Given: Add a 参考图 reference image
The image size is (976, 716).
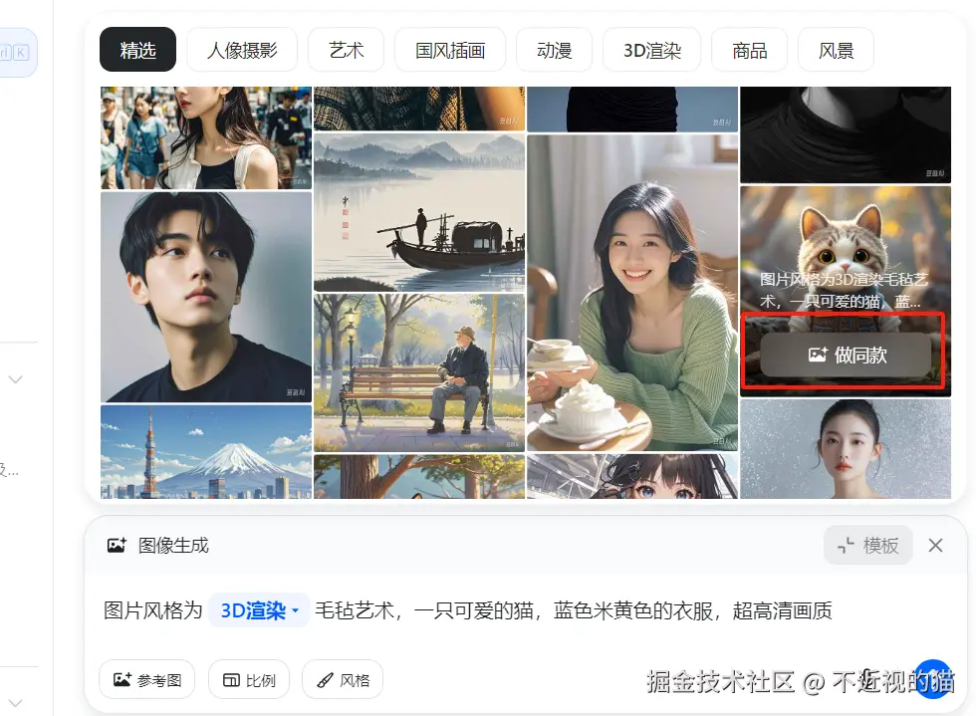Looking at the screenshot, I should pos(147,679).
